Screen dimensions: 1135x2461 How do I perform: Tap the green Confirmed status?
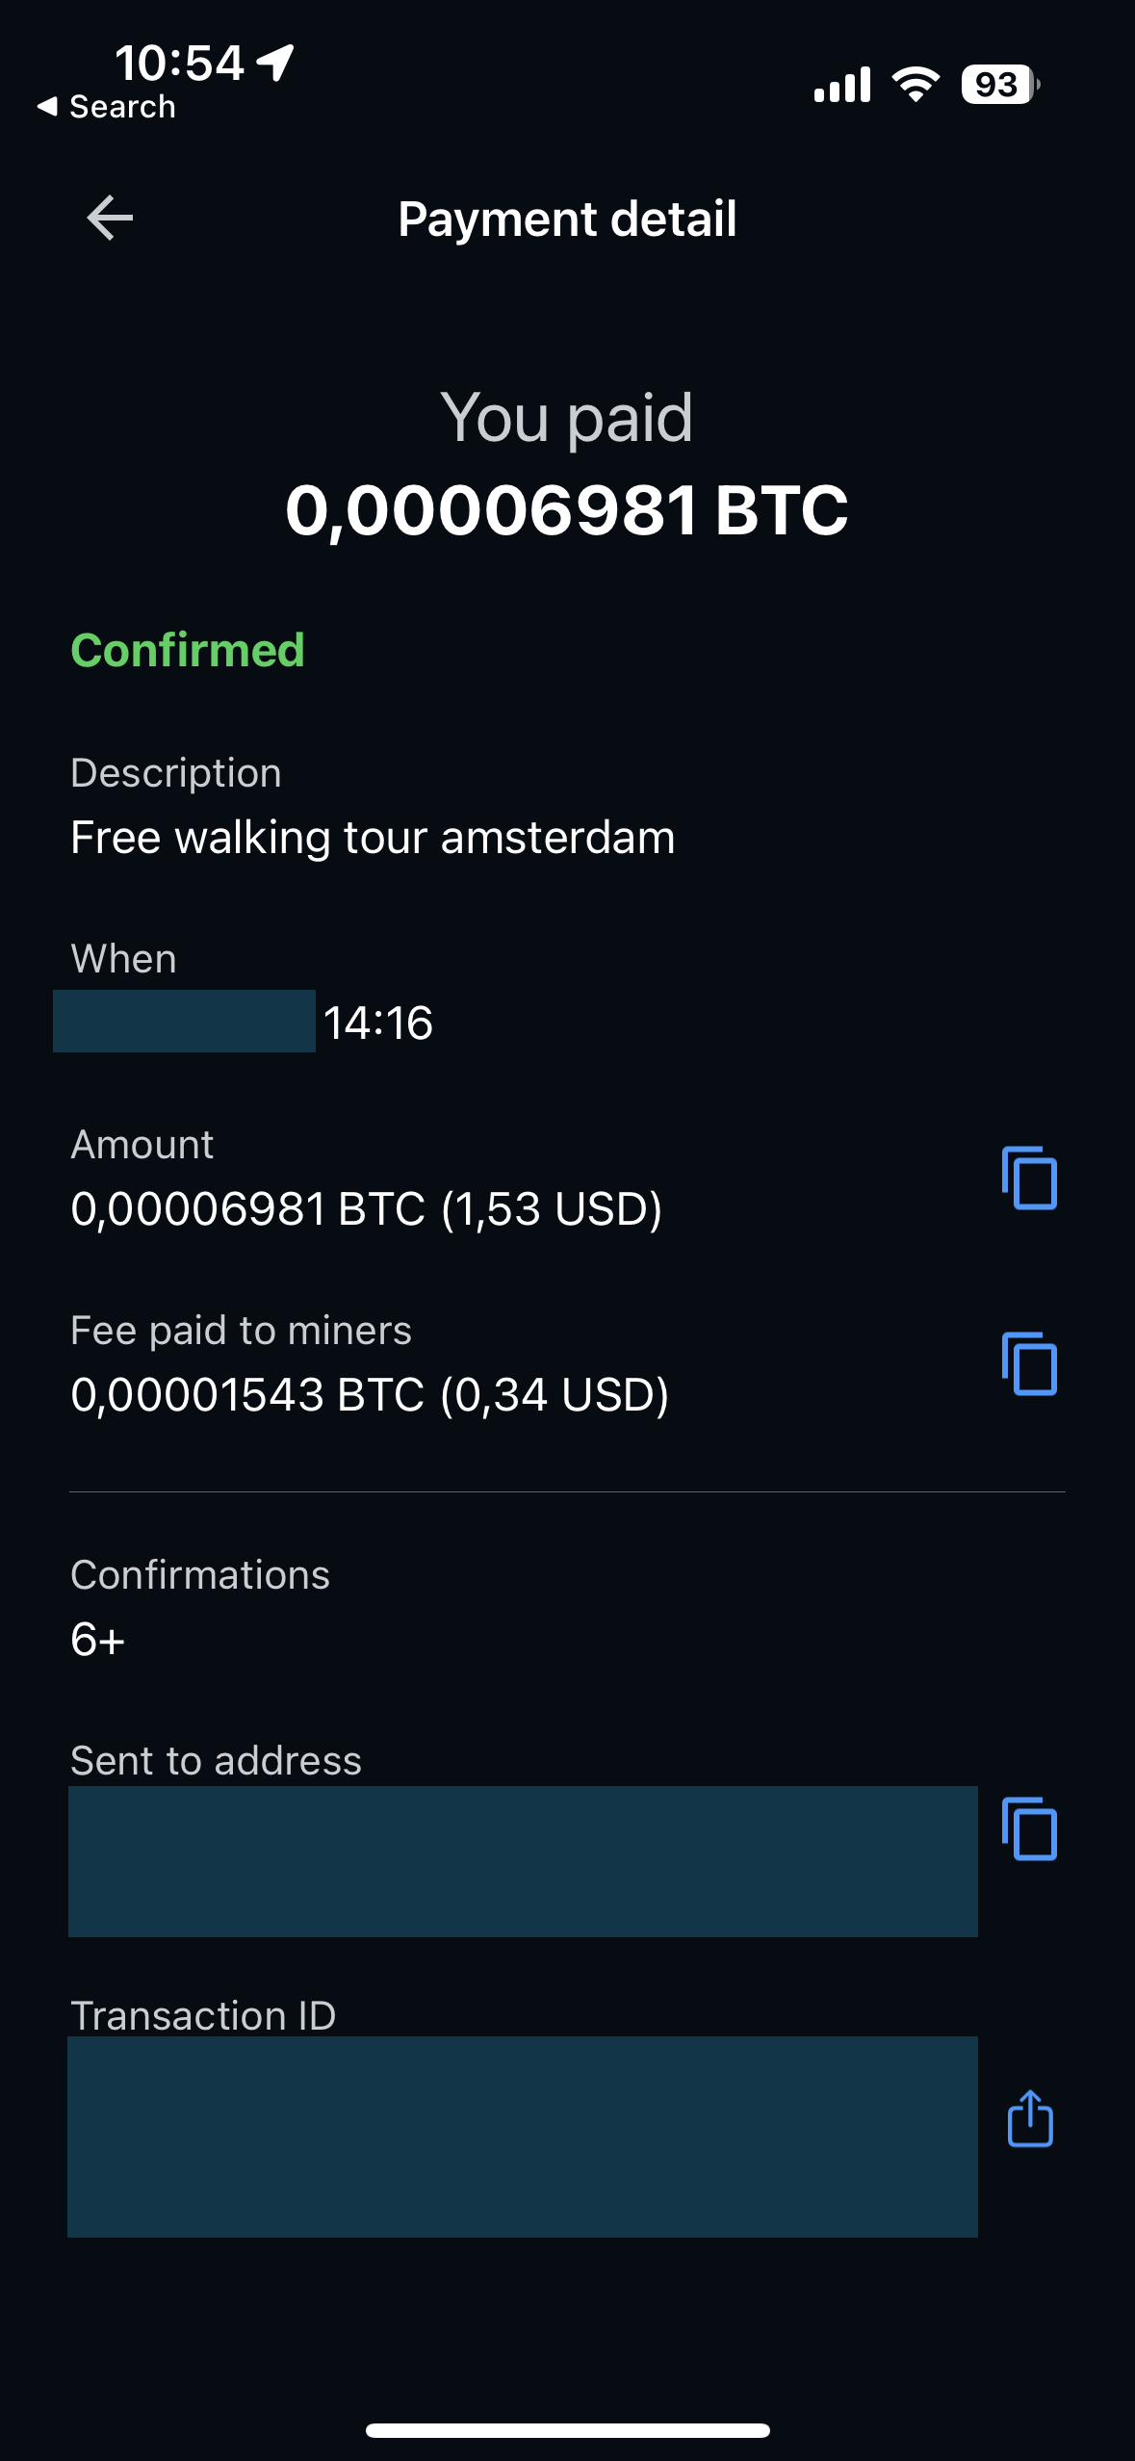(x=188, y=650)
